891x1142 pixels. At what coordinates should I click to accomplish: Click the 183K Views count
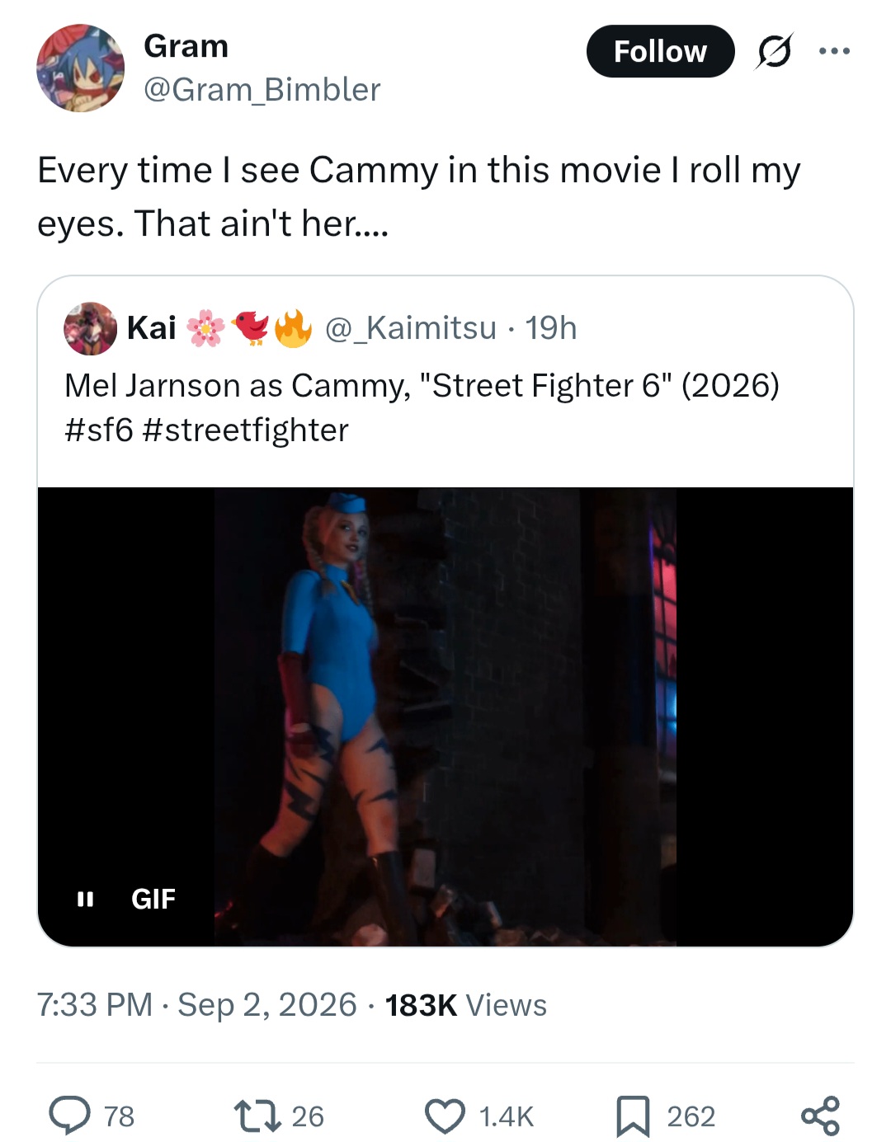[x=466, y=1005]
